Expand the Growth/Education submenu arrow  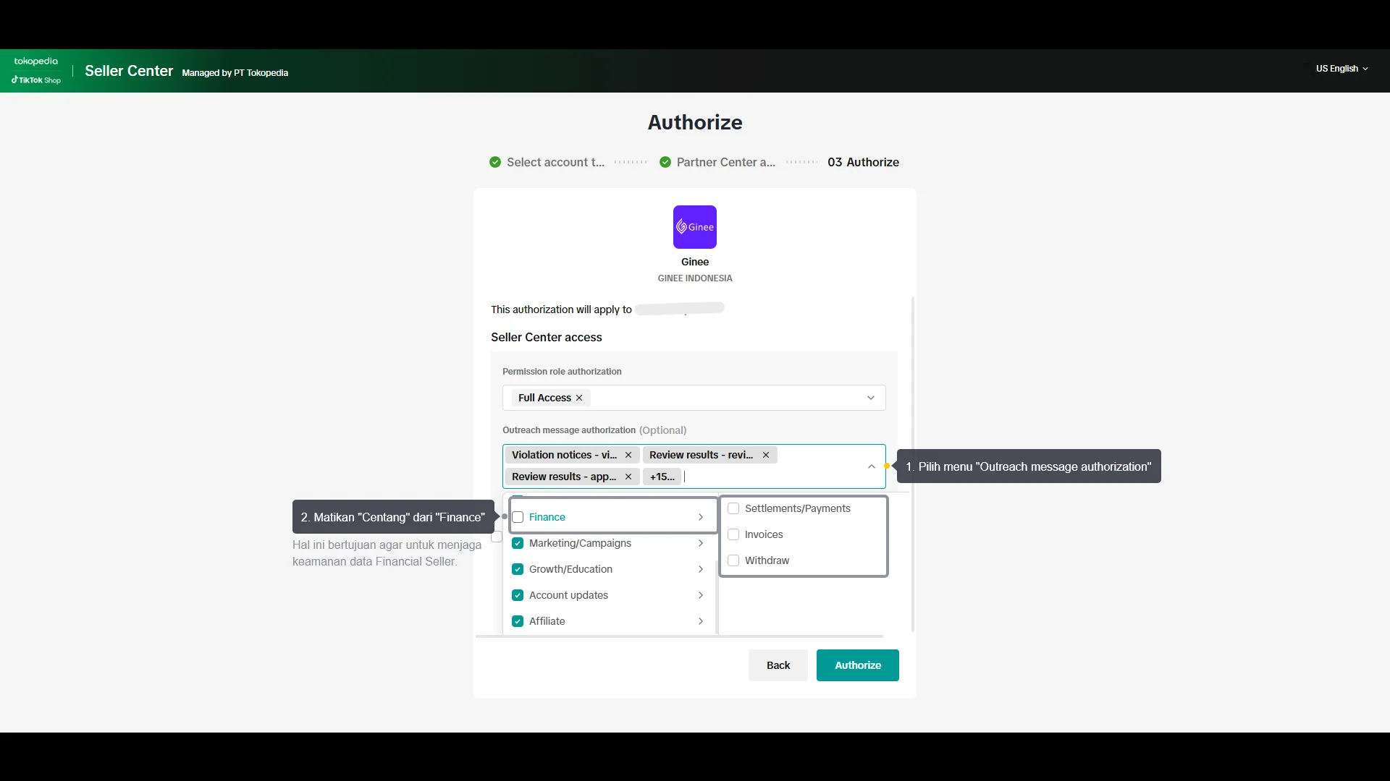(x=701, y=569)
